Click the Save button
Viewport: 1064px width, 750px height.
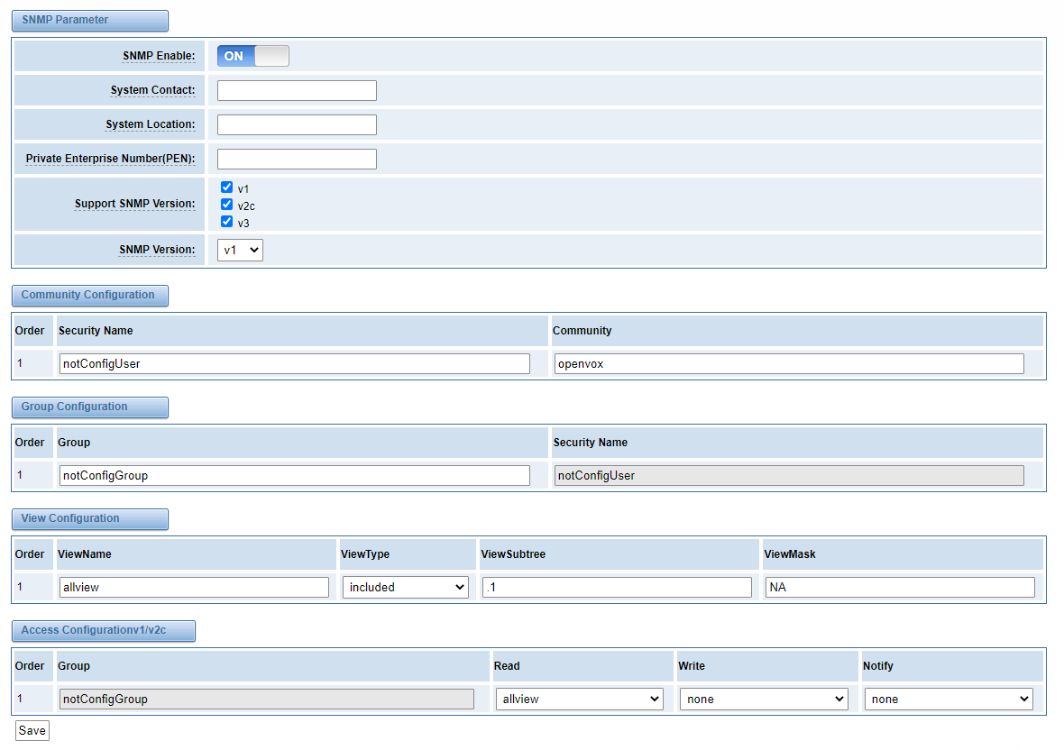pos(32,730)
